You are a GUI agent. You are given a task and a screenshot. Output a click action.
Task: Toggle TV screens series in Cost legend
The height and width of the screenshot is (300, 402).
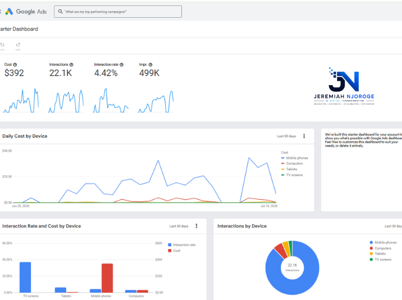[292, 175]
